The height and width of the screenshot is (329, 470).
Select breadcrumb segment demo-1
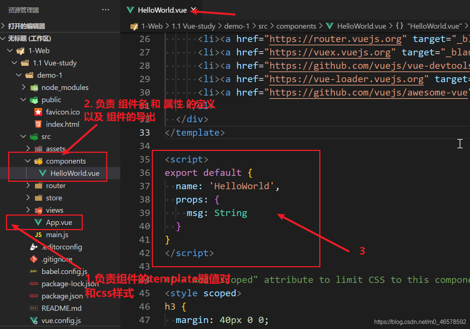tap(237, 26)
